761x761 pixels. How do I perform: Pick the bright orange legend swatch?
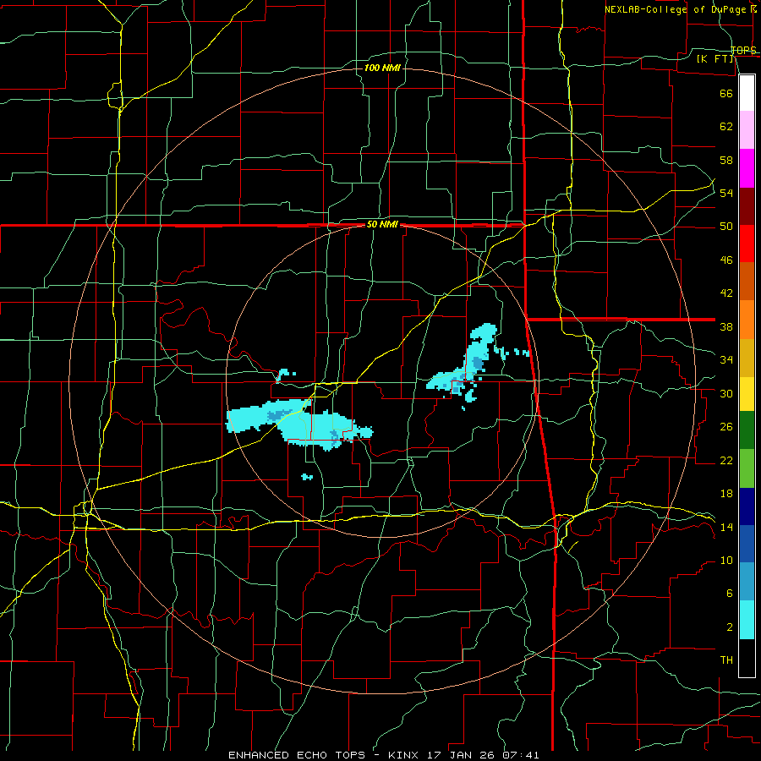pos(747,320)
